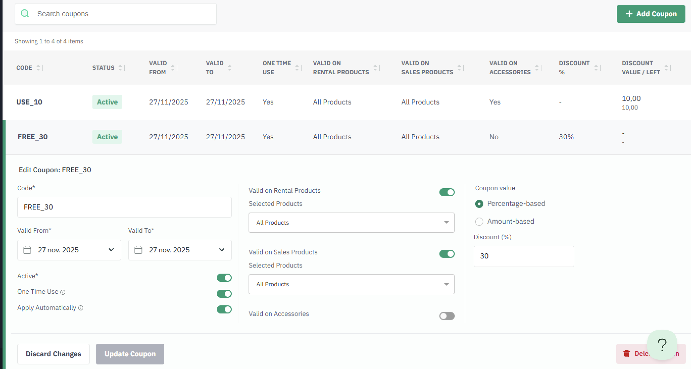Sort by Code column arrows
This screenshot has width=691, height=369.
[38, 68]
